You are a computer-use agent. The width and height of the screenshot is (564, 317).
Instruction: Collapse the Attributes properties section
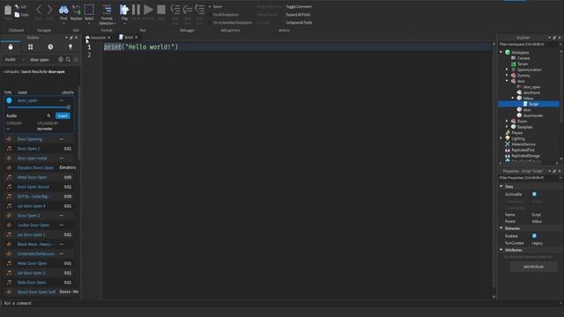(501, 249)
